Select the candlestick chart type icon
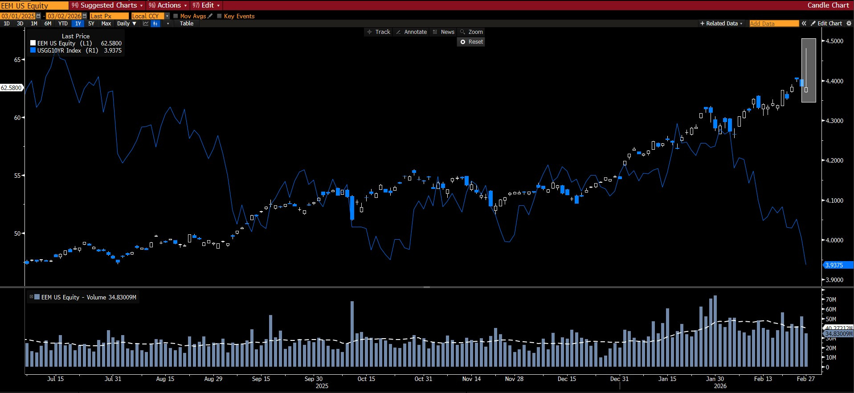This screenshot has height=393, width=854. pyautogui.click(x=155, y=24)
